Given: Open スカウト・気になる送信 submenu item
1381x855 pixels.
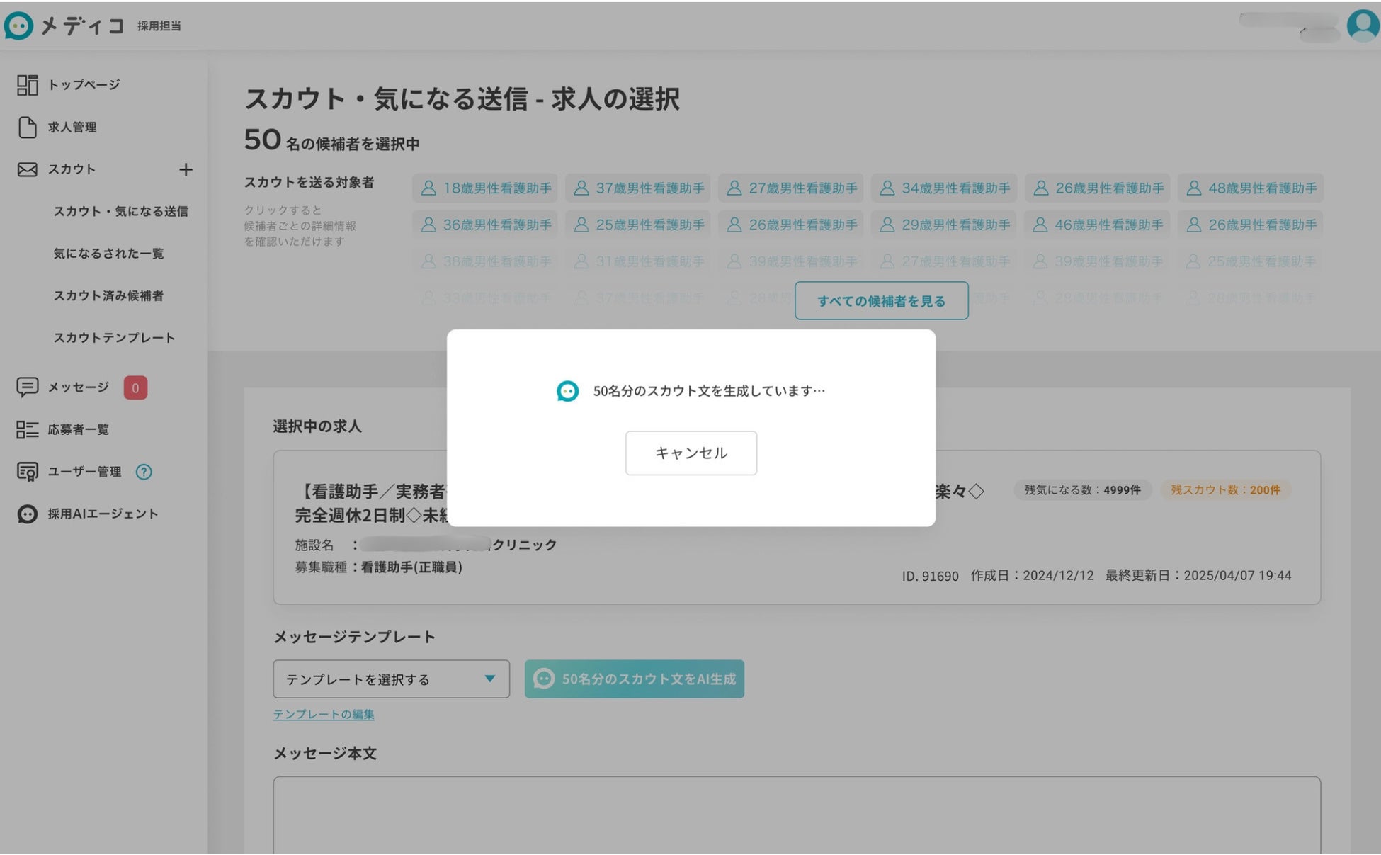Looking at the screenshot, I should (x=120, y=211).
